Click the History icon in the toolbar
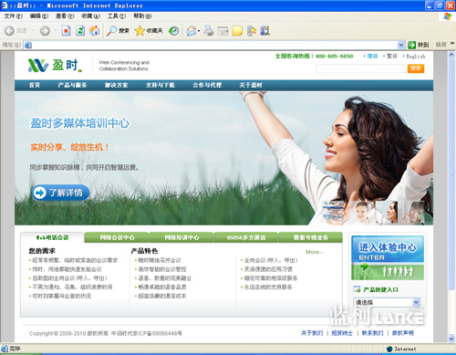 (x=174, y=30)
